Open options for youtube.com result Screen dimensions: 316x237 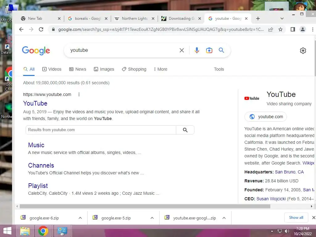tap(79, 94)
